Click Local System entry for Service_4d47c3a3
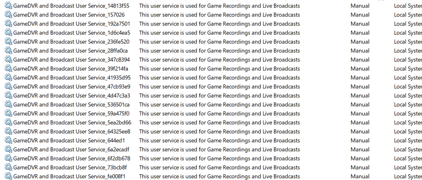Viewport: 422px width, 180px height. pyautogui.click(x=408, y=95)
